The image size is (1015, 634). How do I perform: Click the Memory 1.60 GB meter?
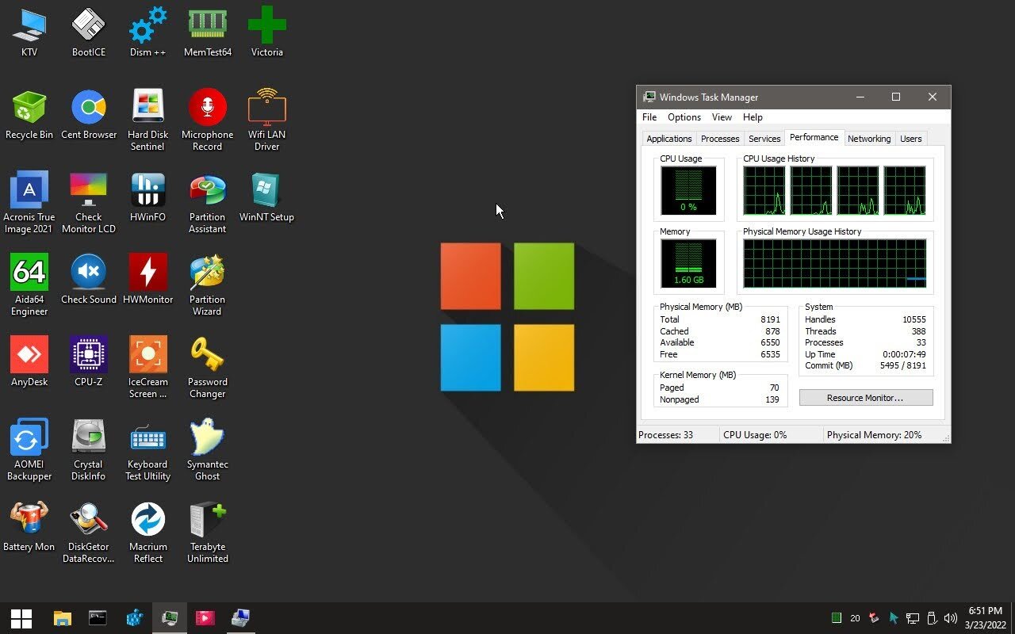pos(688,264)
